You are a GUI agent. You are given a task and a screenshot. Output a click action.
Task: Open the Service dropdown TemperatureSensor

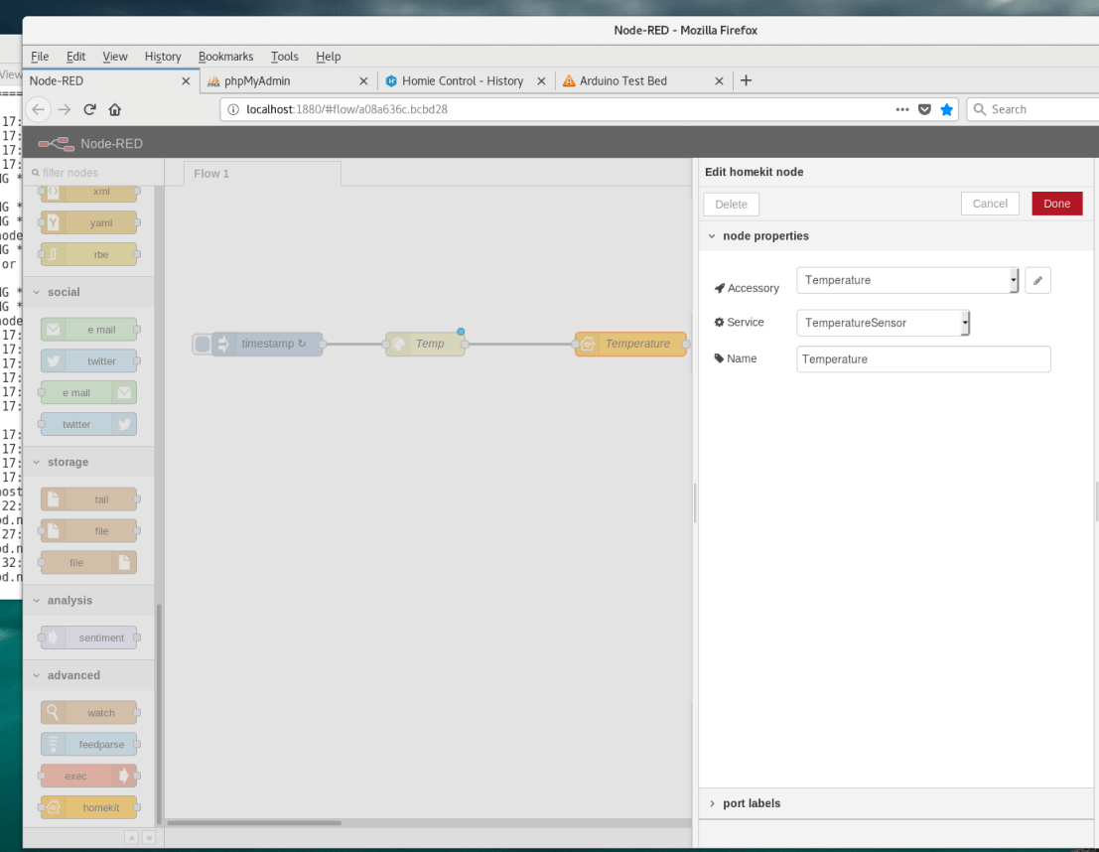[x=884, y=323]
